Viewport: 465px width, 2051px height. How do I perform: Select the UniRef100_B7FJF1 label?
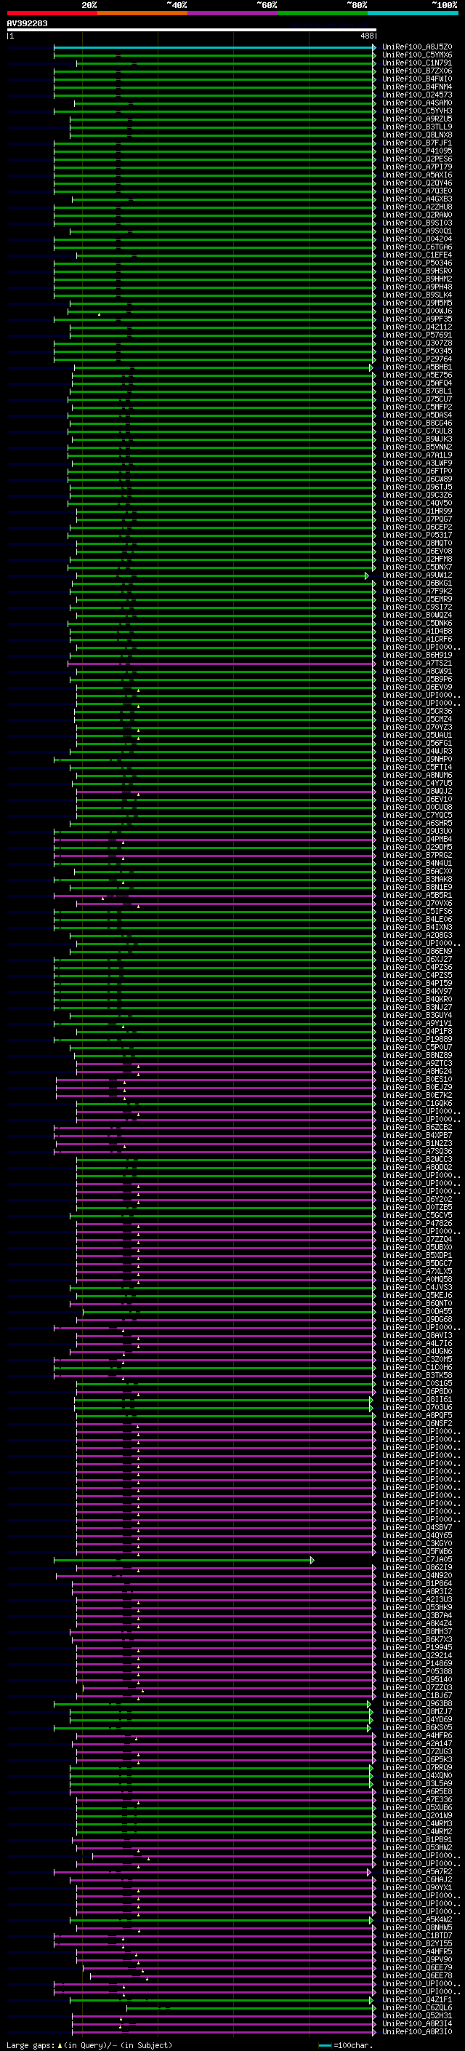pos(416,143)
